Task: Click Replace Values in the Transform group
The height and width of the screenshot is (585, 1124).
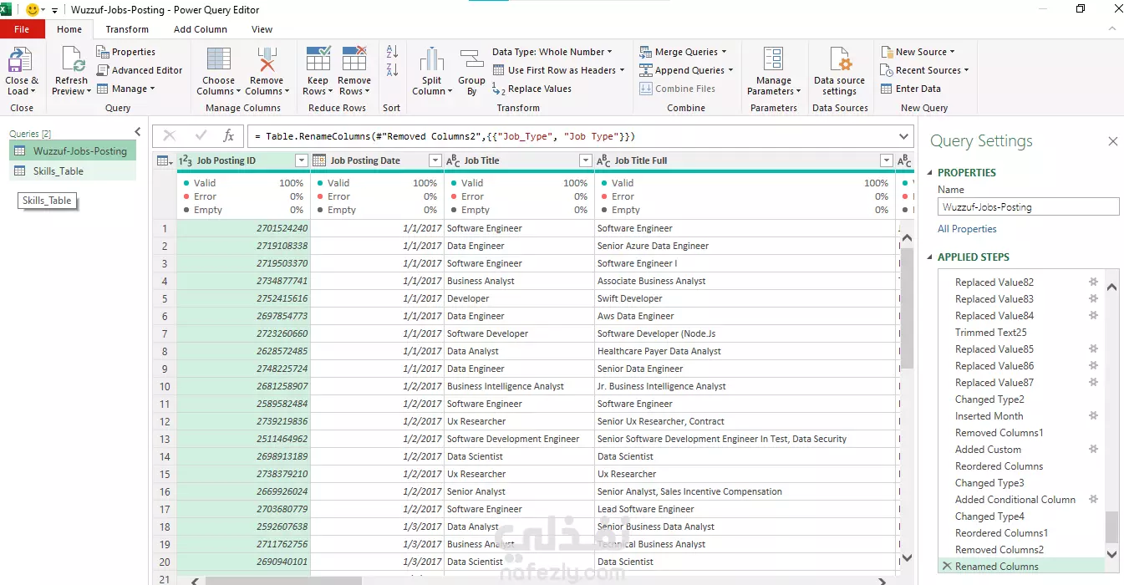Action: tap(532, 89)
